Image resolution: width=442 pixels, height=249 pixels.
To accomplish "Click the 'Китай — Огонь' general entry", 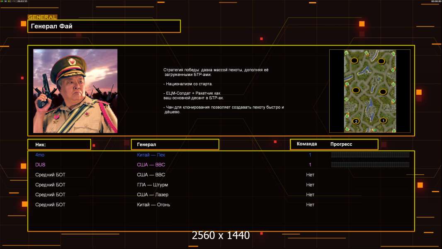I will [x=153, y=205].
